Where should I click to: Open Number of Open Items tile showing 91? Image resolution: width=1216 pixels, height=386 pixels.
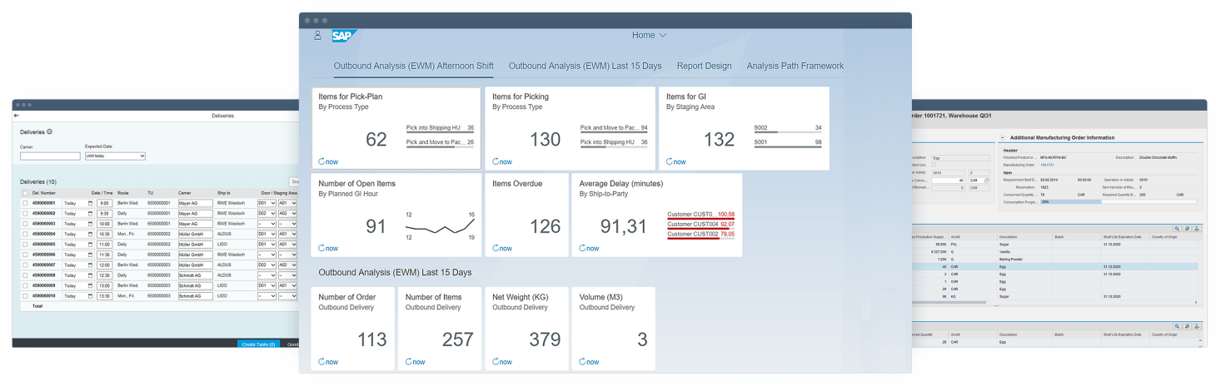point(396,215)
